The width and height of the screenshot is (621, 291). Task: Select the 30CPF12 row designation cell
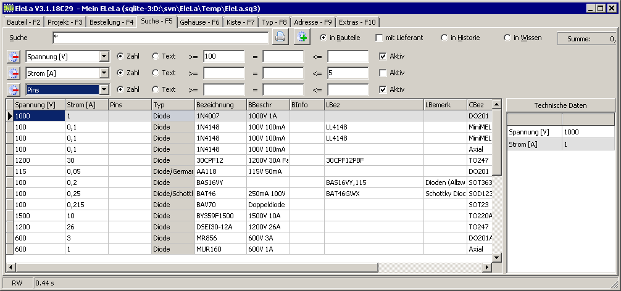[x=220, y=160]
